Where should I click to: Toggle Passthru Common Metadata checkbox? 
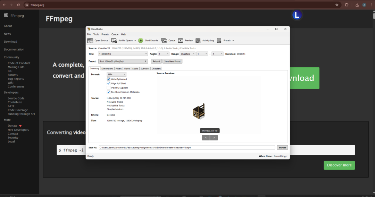pos(109,92)
